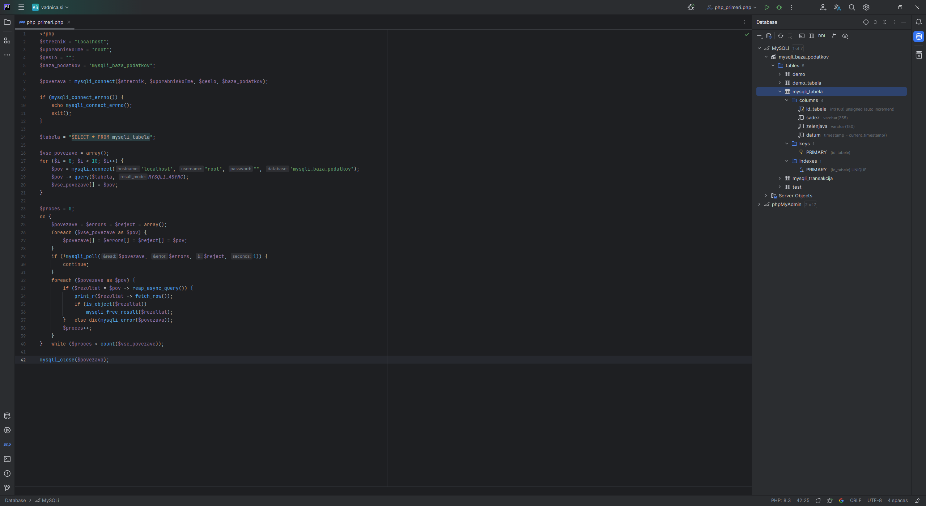Refresh the MySQLi database connection
The width and height of the screenshot is (926, 506).
(x=780, y=36)
